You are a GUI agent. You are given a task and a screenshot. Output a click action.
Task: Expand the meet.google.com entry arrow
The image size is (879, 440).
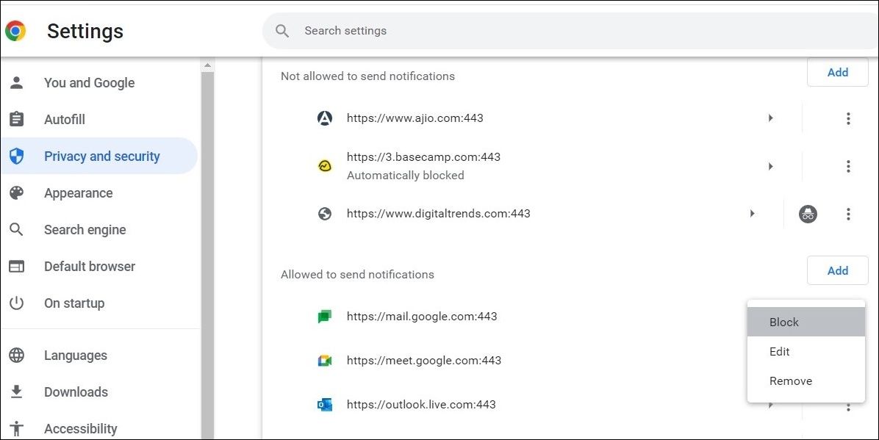tap(771, 361)
